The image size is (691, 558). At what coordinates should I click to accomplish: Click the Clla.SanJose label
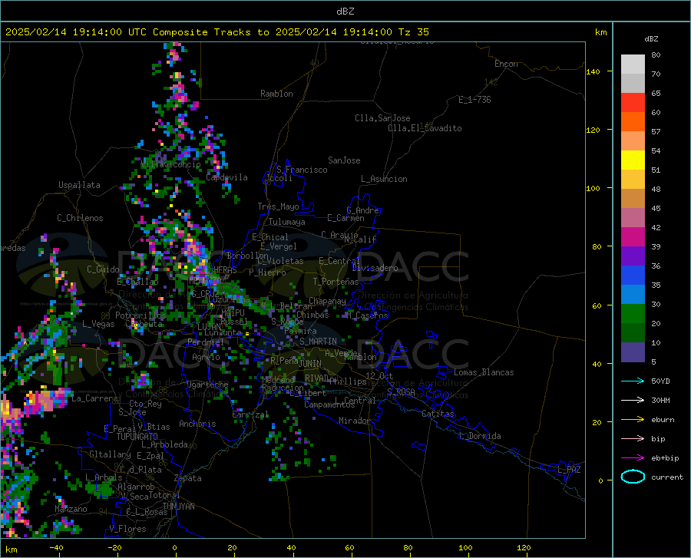point(382,118)
